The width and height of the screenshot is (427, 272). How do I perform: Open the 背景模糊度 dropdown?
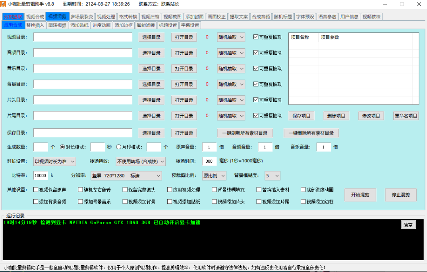point(272,175)
